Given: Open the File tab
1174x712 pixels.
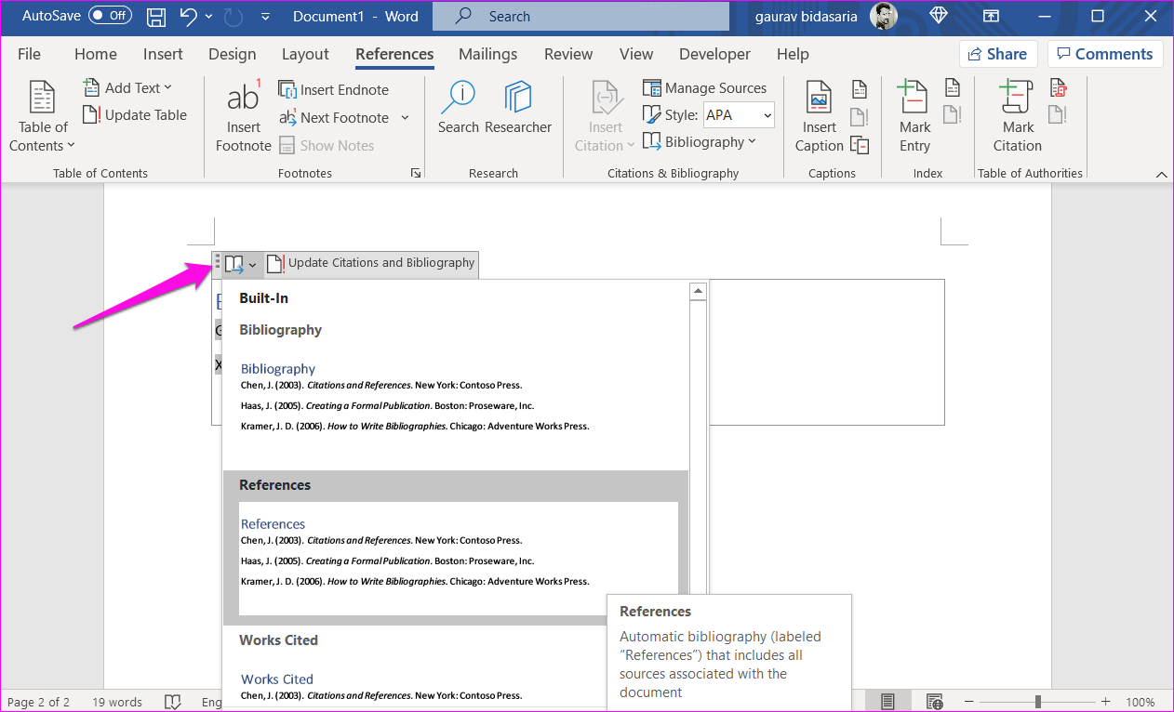Looking at the screenshot, I should click(x=29, y=54).
